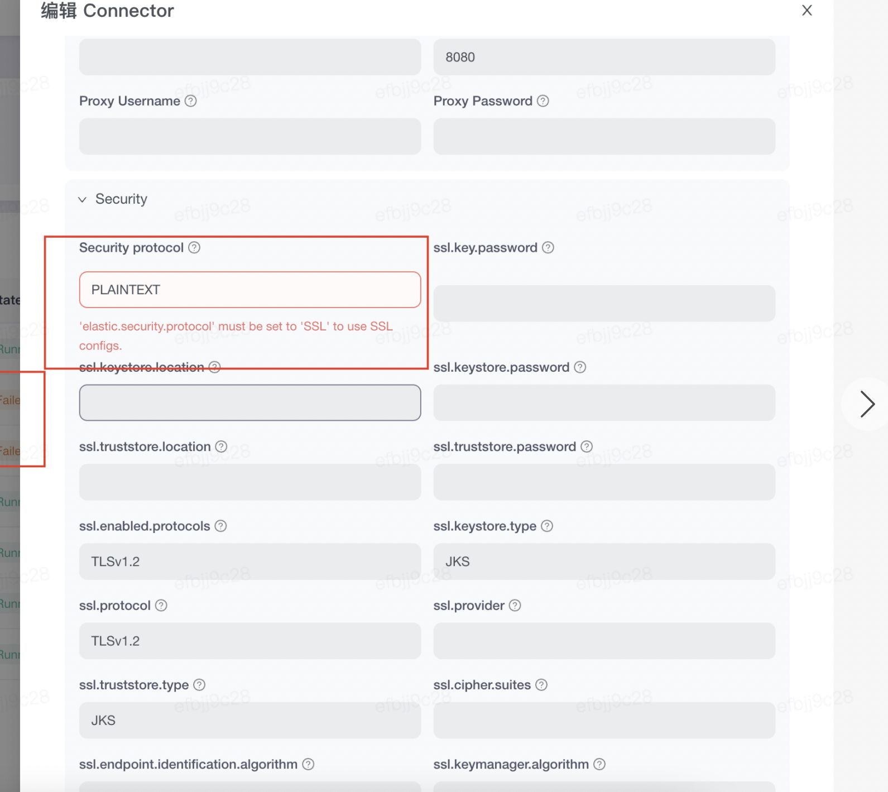Close the Connector edit dialog
Viewport: 888px width, 792px height.
coord(807,10)
